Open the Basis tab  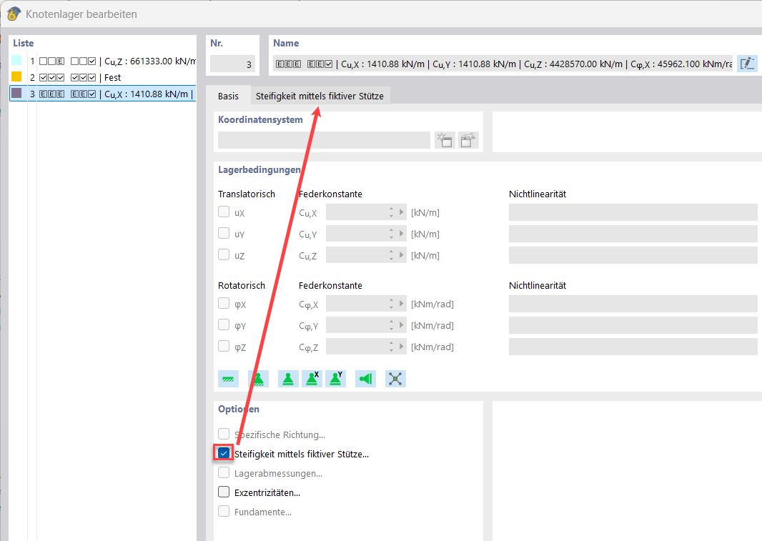[x=228, y=96]
